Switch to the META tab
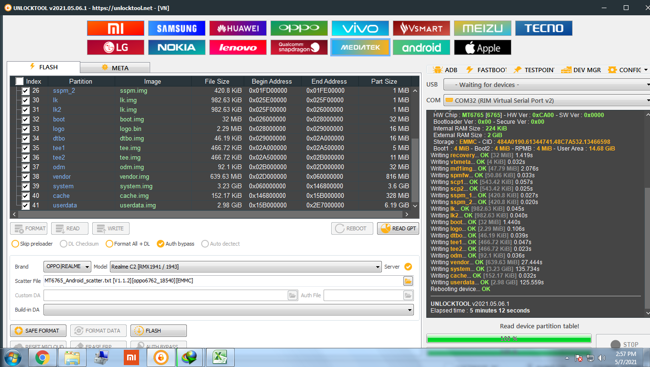The width and height of the screenshot is (650, 367). 115,68
